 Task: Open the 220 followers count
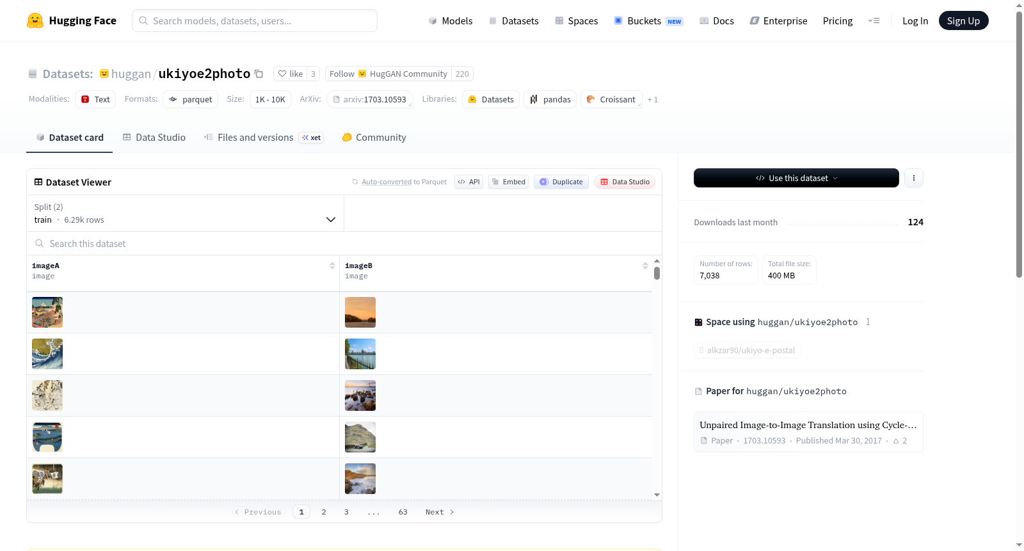click(462, 74)
